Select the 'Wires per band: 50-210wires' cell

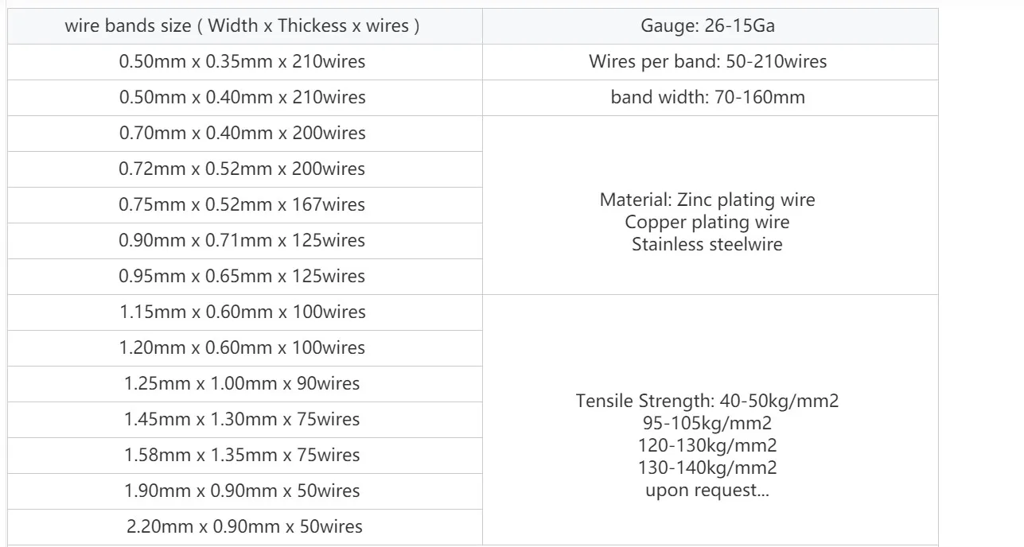pyautogui.click(x=707, y=61)
